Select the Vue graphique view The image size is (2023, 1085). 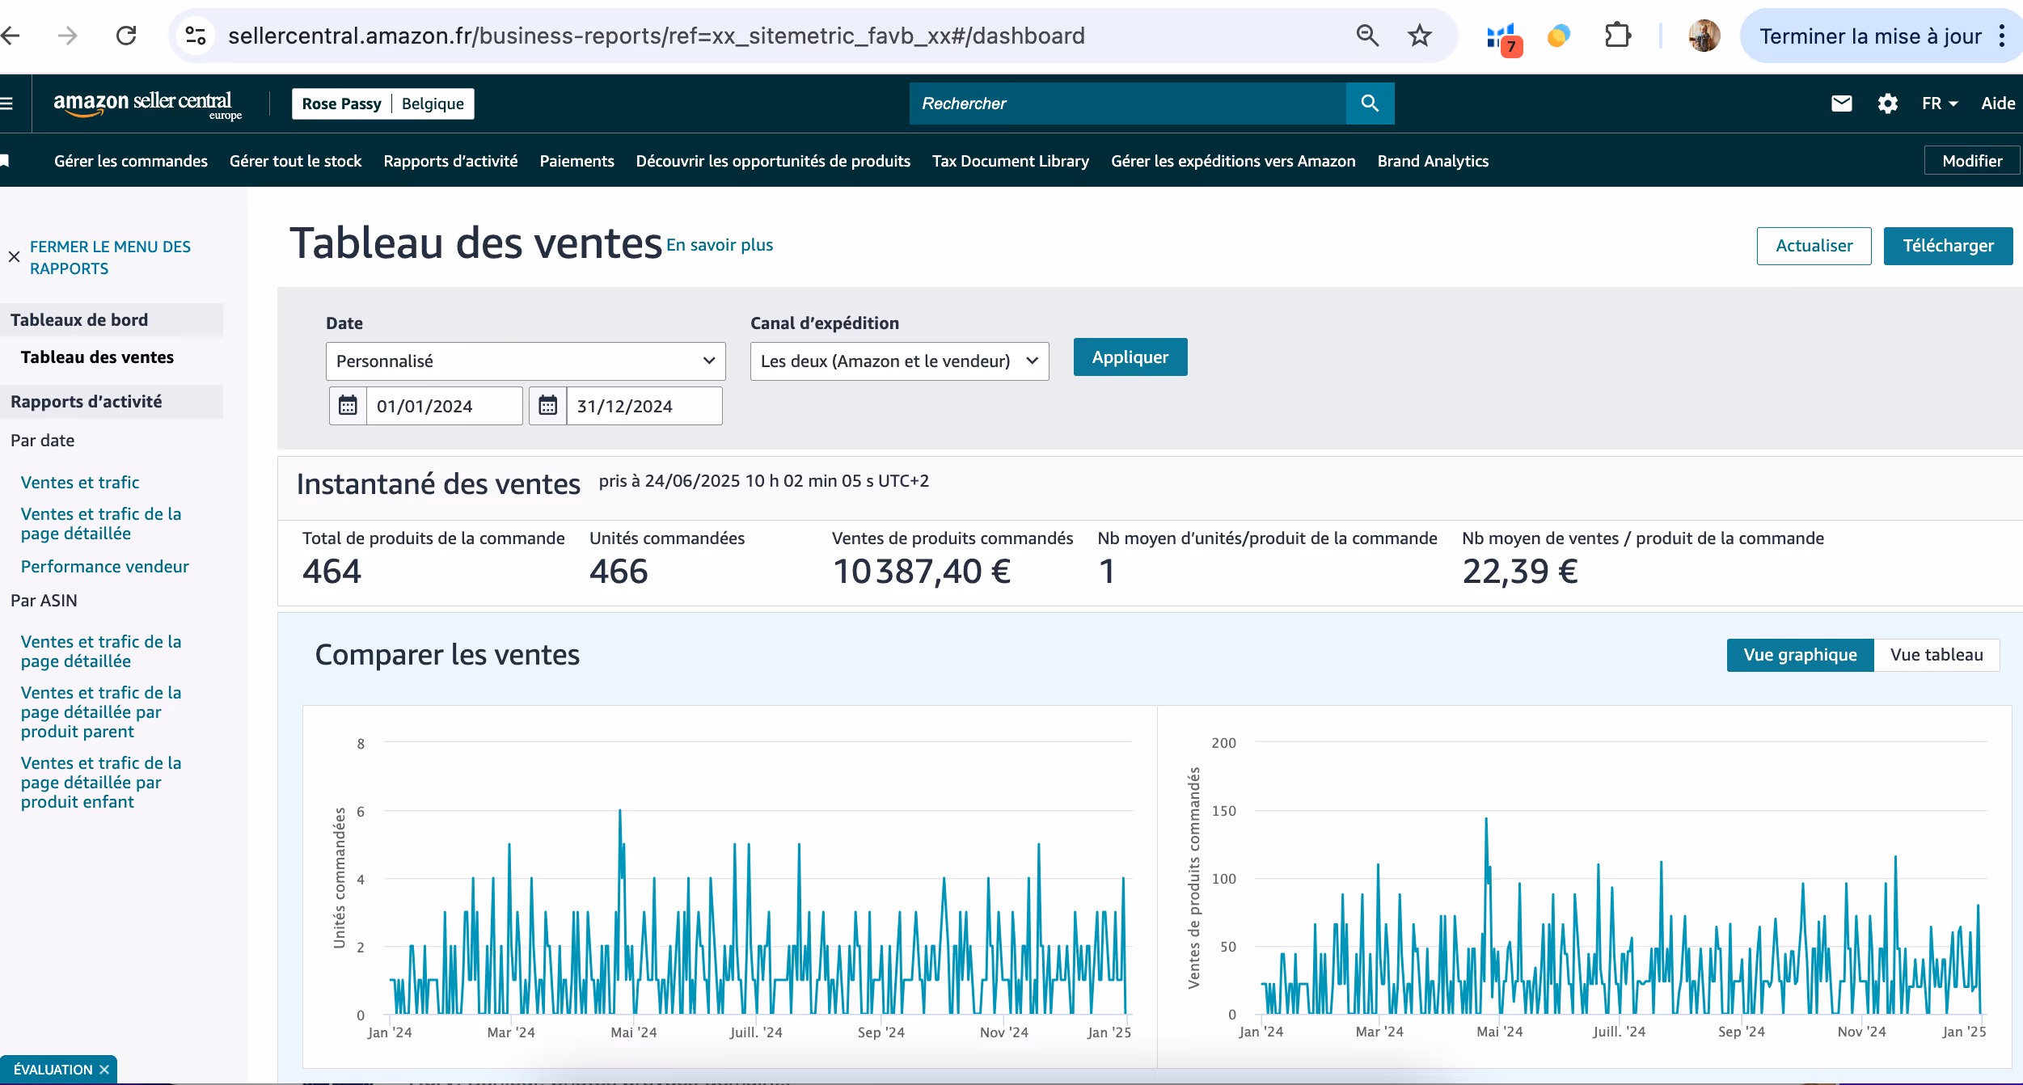1800,655
